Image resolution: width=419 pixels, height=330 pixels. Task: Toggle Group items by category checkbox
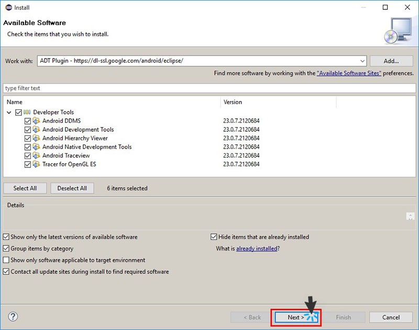pyautogui.click(x=6, y=248)
